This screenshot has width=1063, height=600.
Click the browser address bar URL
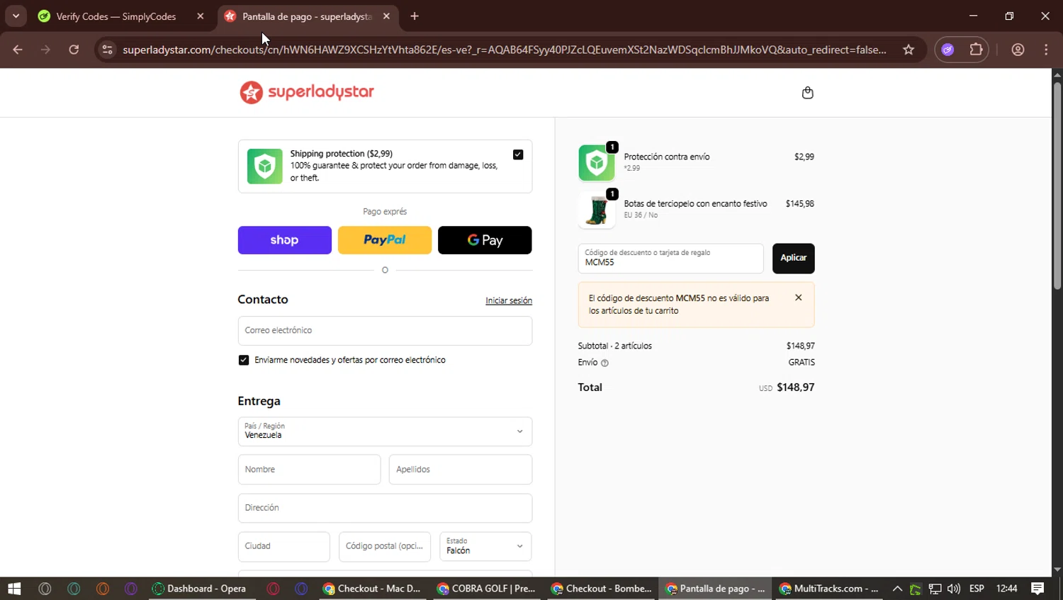coord(504,50)
